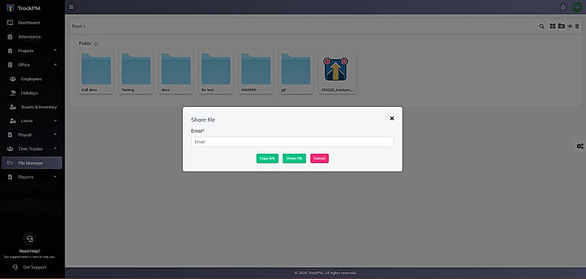Toggle the eye visibility icon in toolbar
The height and width of the screenshot is (279, 586).
(570, 27)
